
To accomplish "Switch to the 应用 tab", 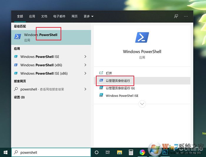I will pos(32,16).
